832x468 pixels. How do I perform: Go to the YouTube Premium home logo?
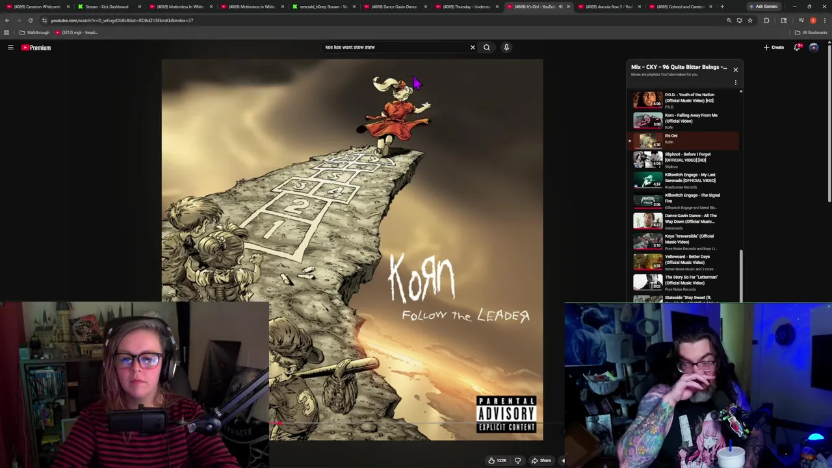coord(36,47)
